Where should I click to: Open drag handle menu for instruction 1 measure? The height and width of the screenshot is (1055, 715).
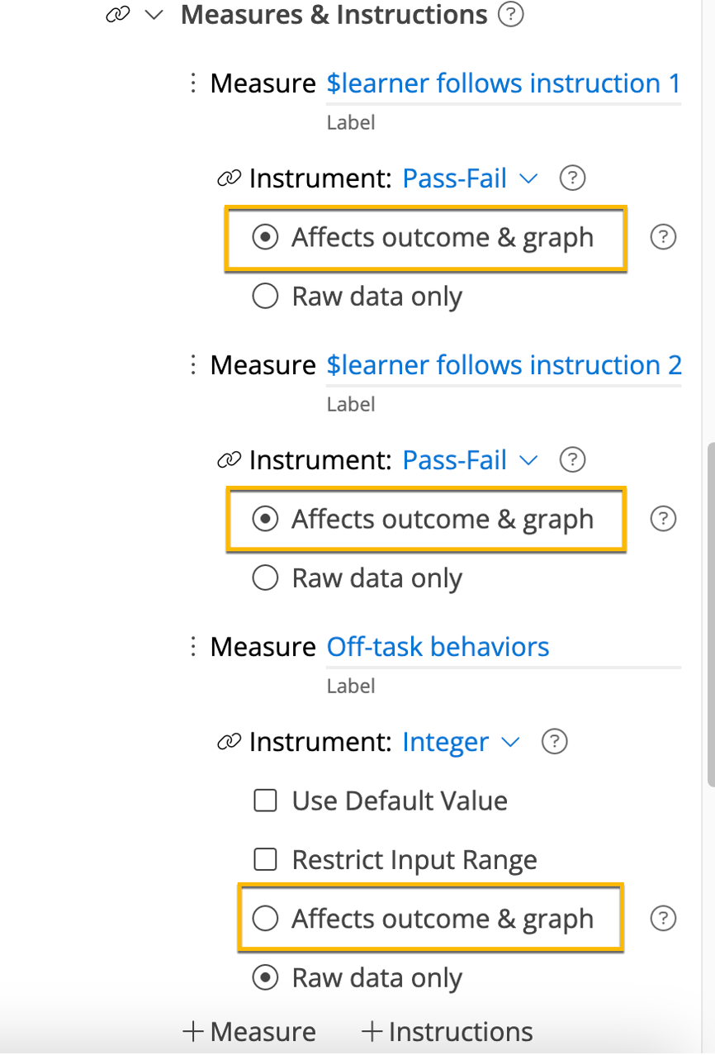coord(192,83)
